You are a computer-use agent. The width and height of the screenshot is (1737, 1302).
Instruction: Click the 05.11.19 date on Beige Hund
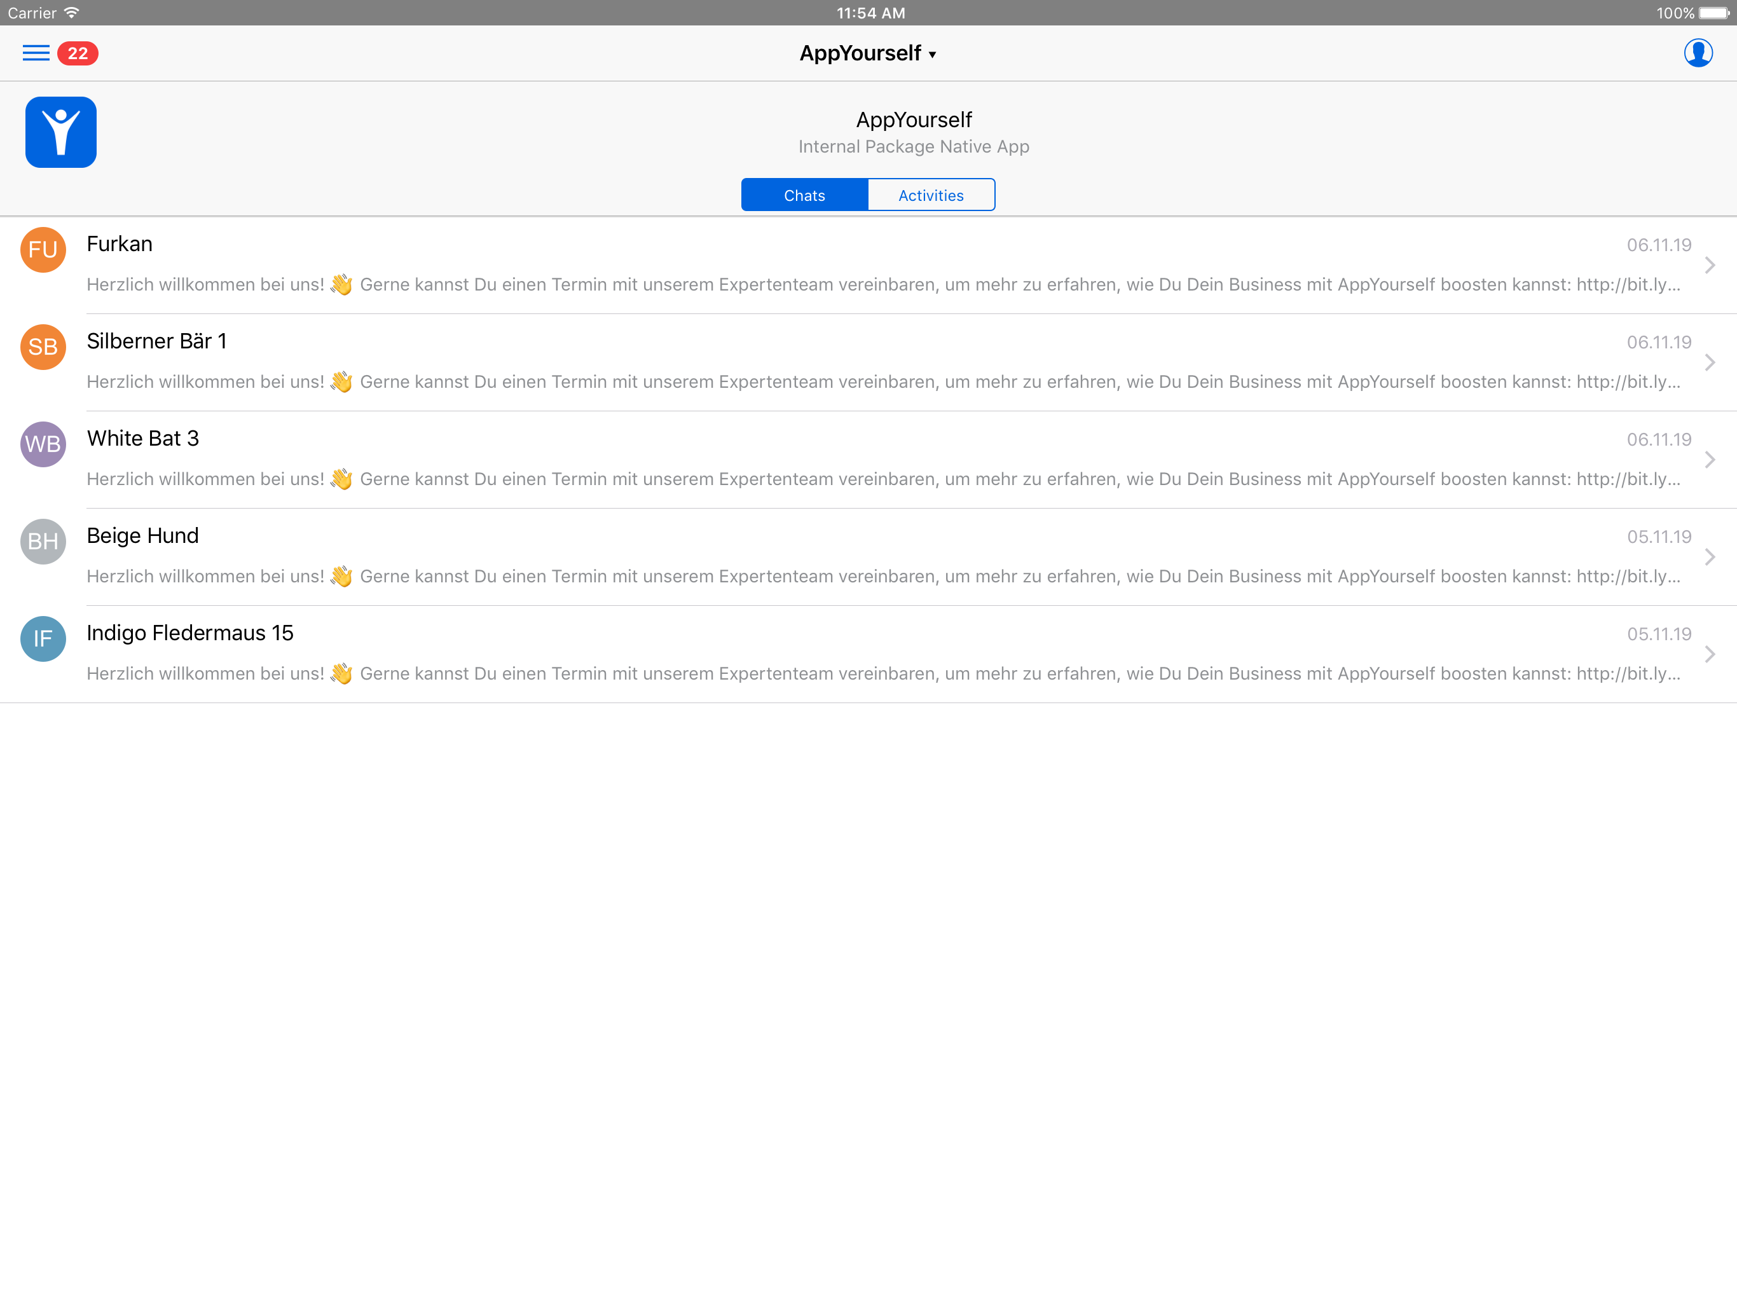click(x=1658, y=537)
